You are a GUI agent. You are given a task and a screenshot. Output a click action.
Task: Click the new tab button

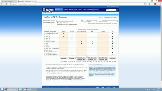point(35,1)
